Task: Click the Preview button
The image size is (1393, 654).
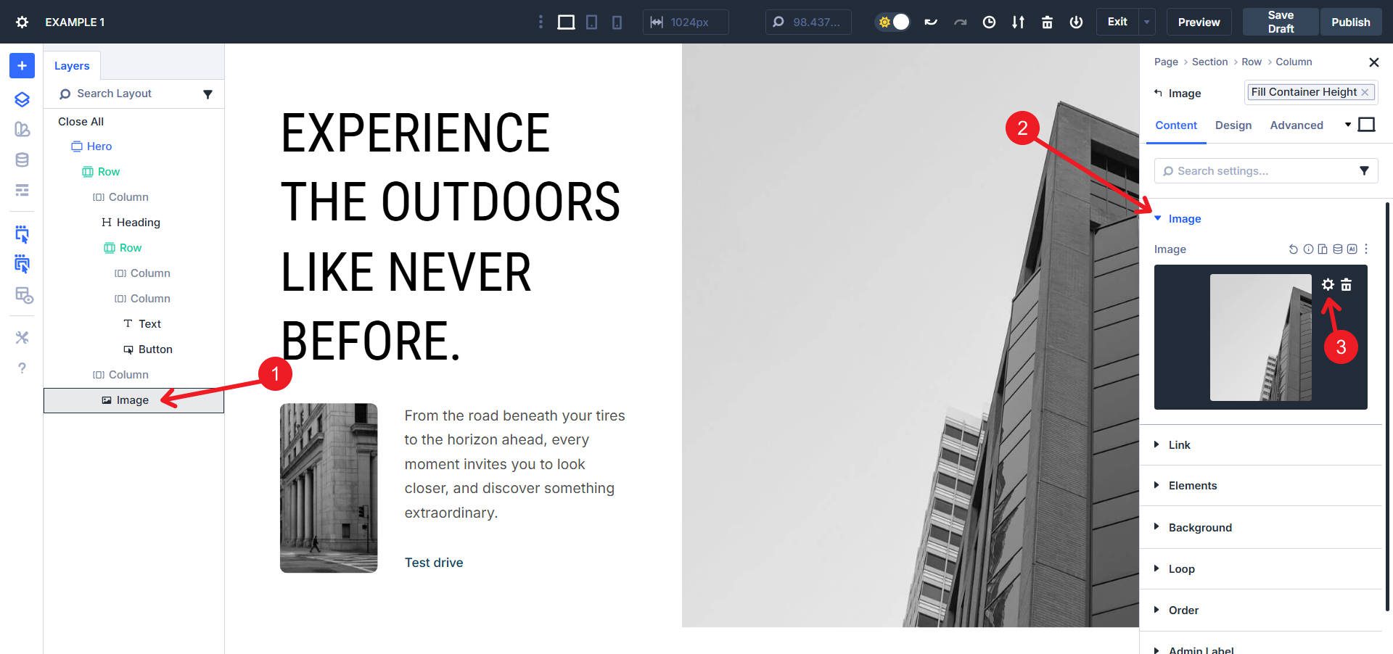Action: 1199,22
